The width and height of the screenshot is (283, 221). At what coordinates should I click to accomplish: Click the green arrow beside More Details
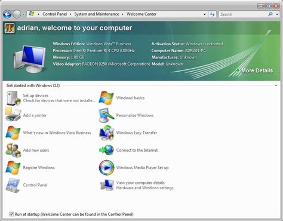click(x=238, y=70)
